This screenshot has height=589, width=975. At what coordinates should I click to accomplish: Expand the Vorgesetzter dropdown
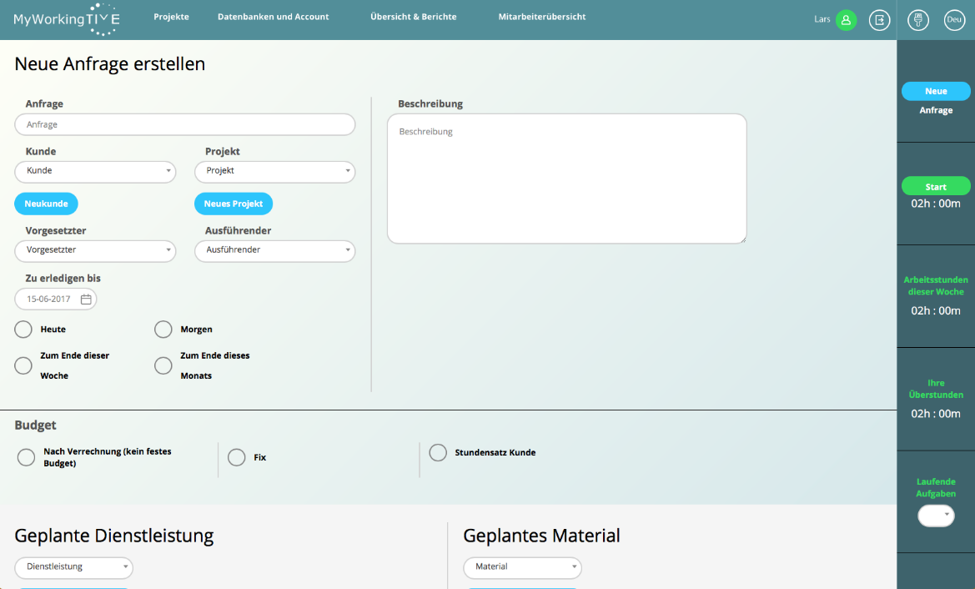tap(95, 250)
